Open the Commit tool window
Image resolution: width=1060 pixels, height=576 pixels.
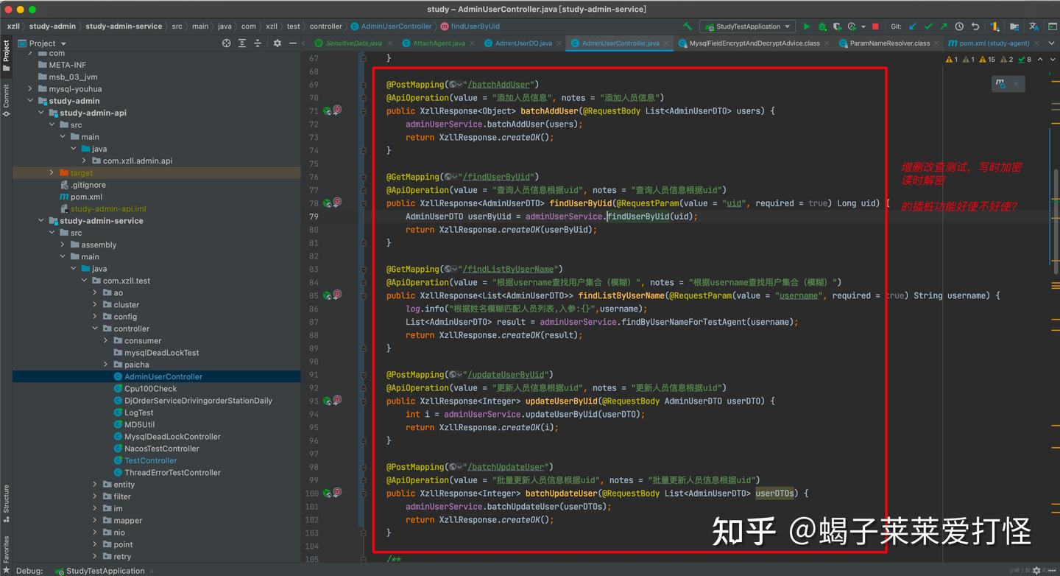[x=6, y=99]
